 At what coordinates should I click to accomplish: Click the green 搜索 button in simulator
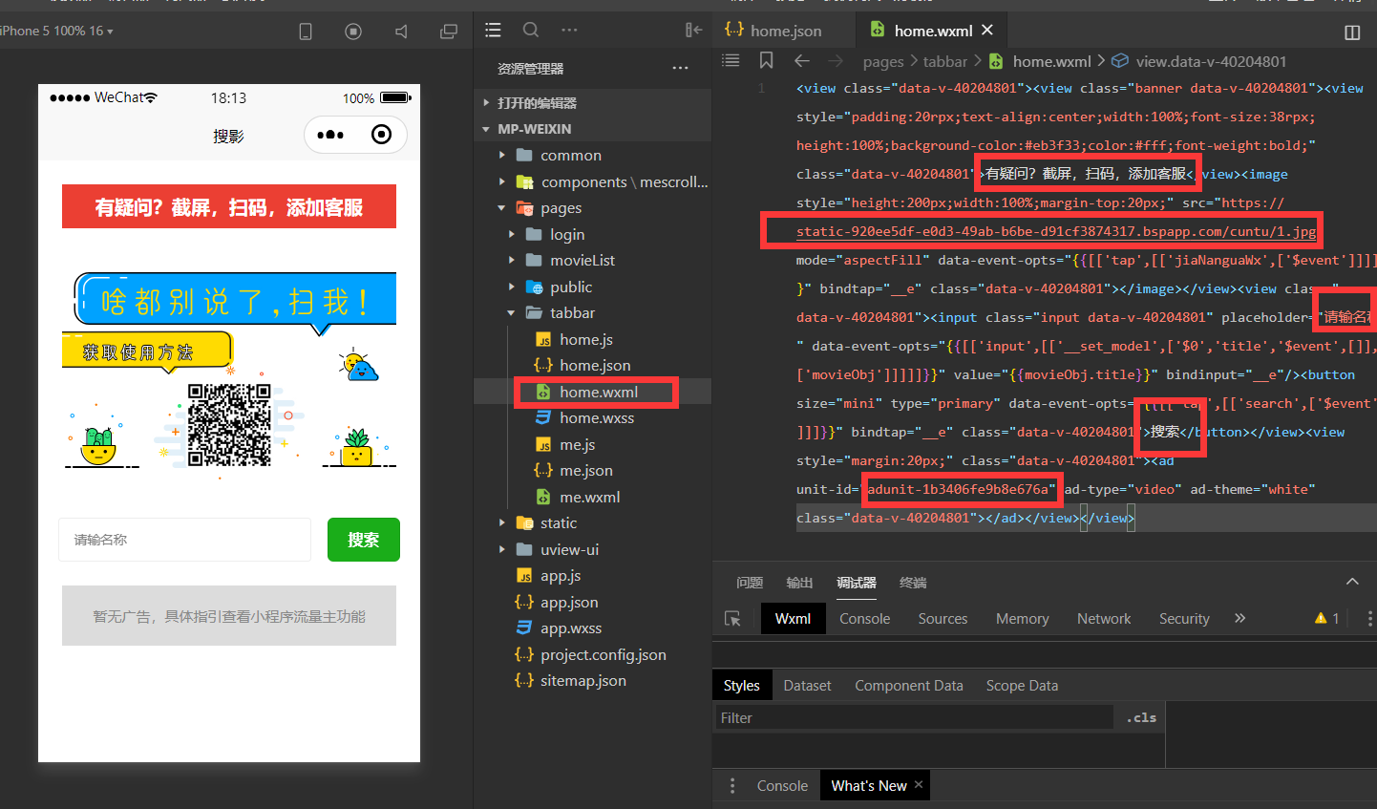tap(364, 540)
